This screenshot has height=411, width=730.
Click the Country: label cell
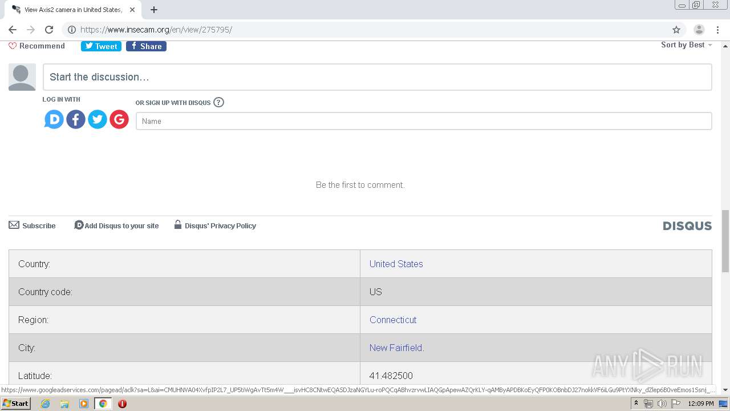tap(184, 264)
